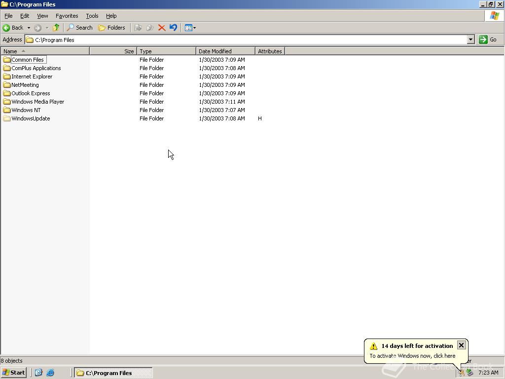Sort by the Attributes column header
The height and width of the screenshot is (379, 505).
(270, 51)
